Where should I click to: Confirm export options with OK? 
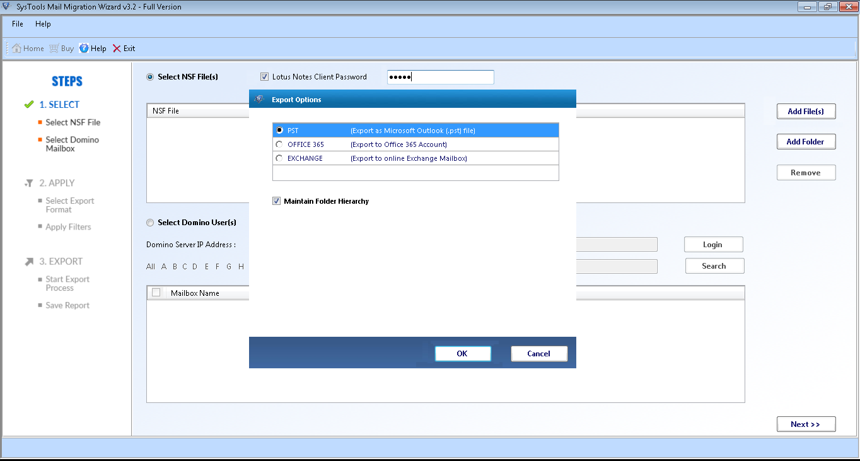[x=463, y=353]
